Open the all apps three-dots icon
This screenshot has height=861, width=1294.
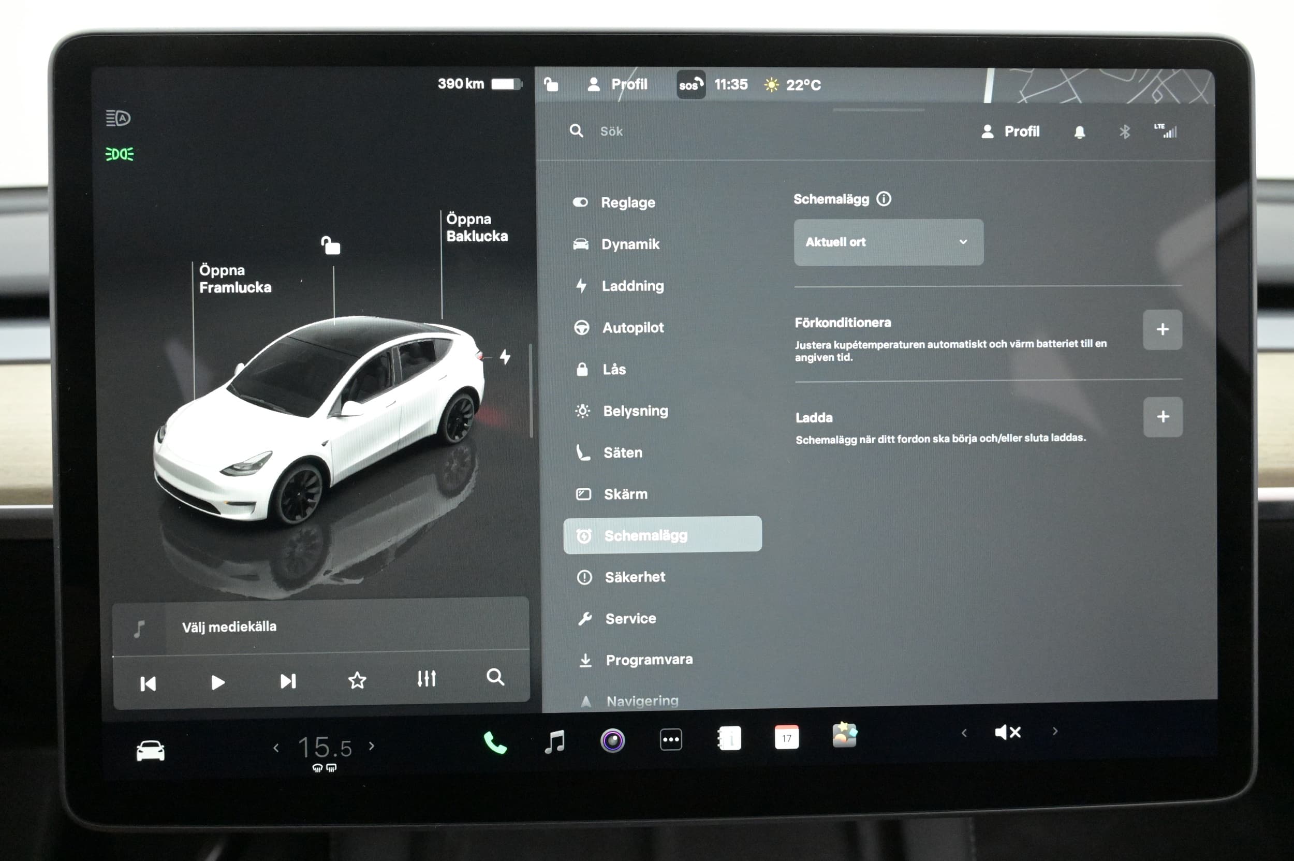(670, 739)
